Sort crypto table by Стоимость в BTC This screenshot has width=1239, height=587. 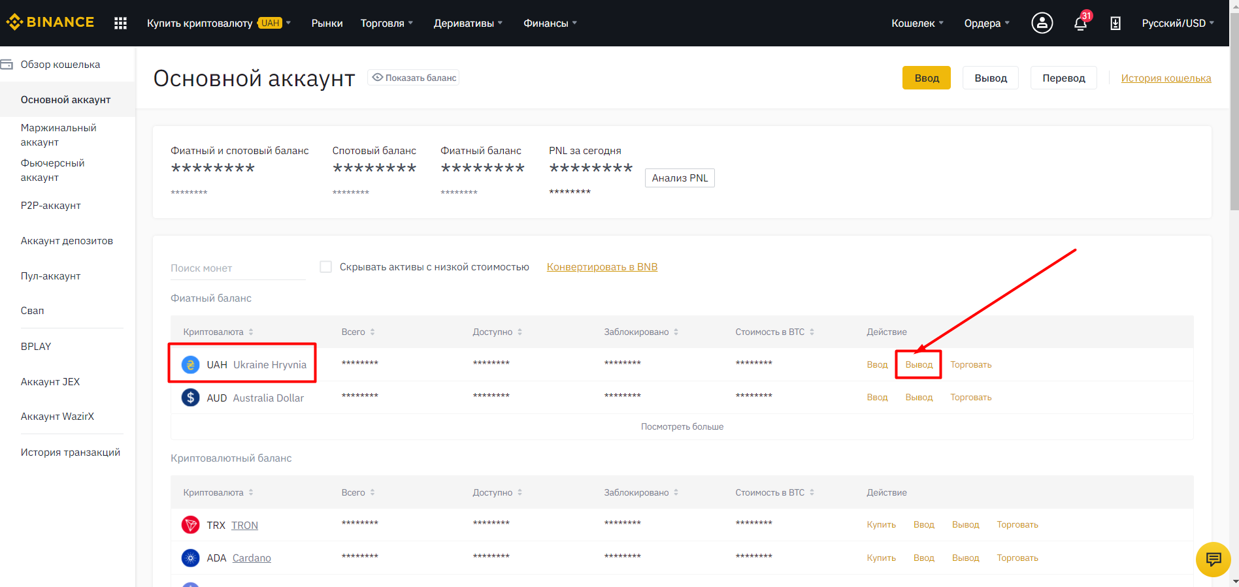tap(774, 492)
